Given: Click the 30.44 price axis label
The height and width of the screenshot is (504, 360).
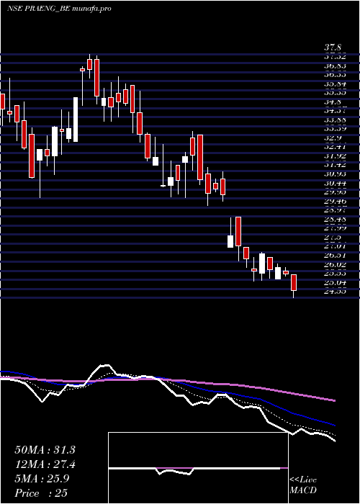Looking at the screenshot, I should click(x=335, y=183).
